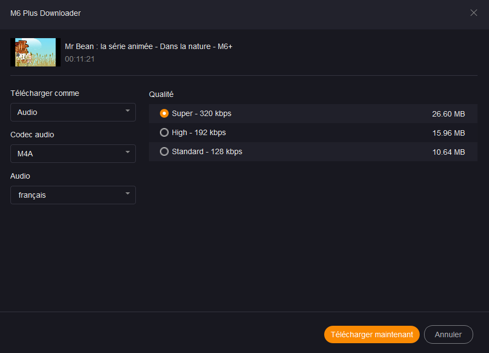This screenshot has height=353, width=489.
Task: Click the Télécharger comme field label
Action: (x=45, y=93)
